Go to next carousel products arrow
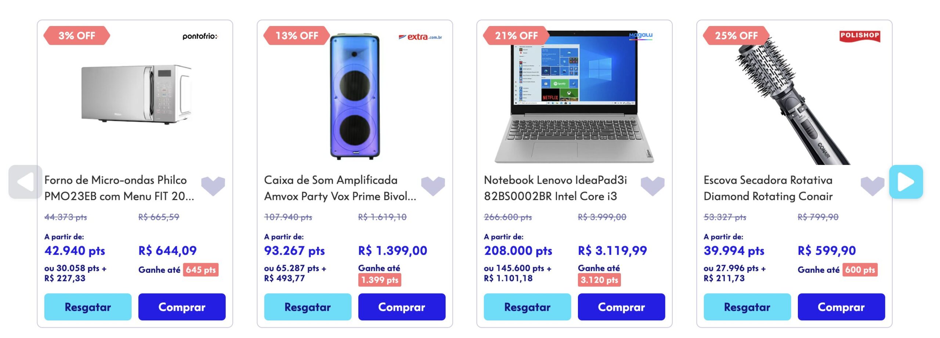This screenshot has width=940, height=338. click(906, 182)
